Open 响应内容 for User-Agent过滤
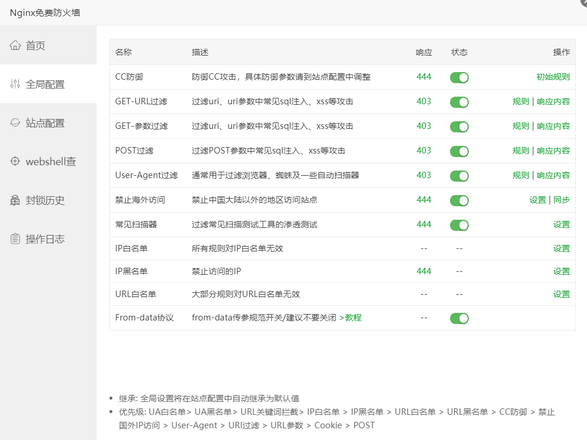587x440 pixels. [x=553, y=175]
